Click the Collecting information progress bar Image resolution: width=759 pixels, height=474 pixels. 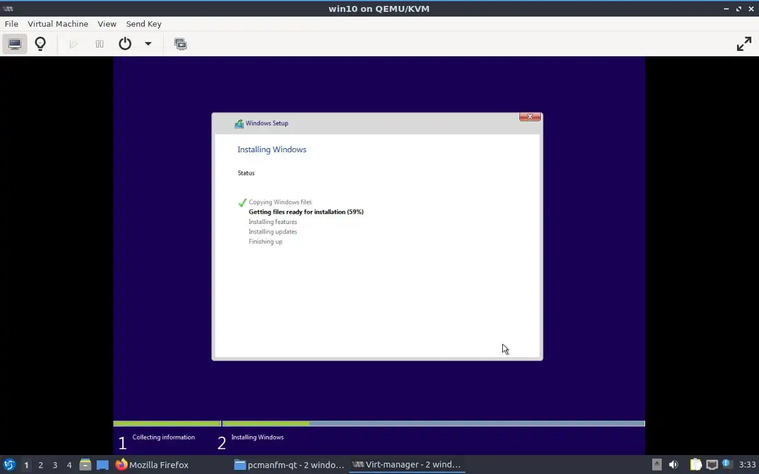click(167, 424)
